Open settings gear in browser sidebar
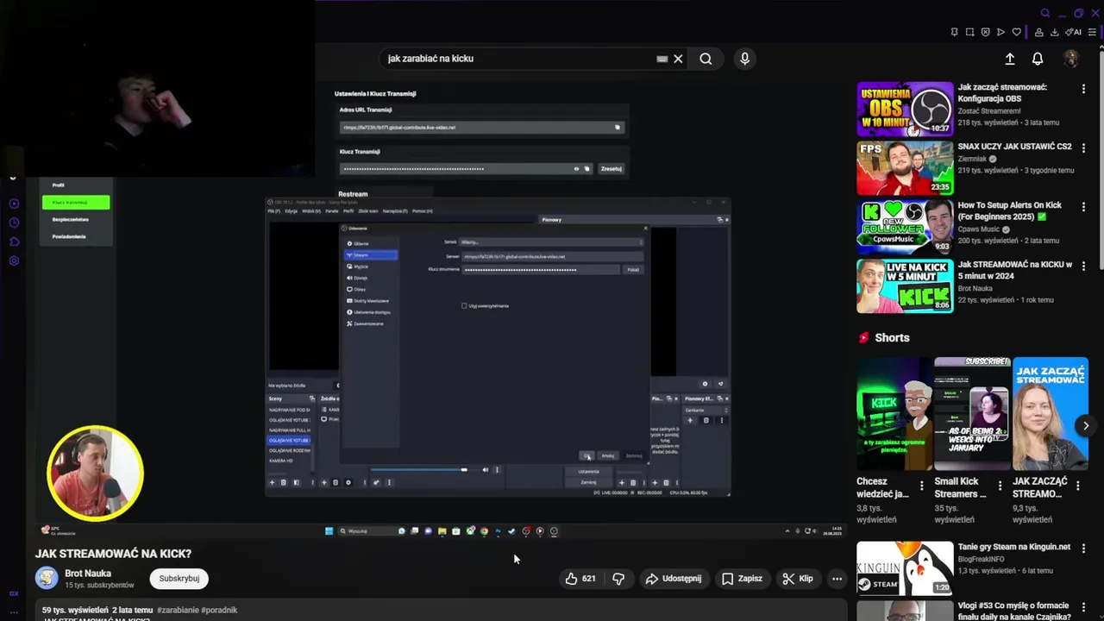Screen dimensions: 1104x621 [x=14, y=260]
